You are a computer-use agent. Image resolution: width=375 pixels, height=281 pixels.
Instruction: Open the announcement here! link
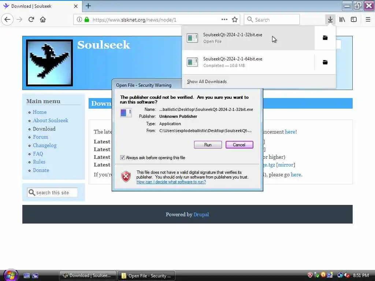click(x=291, y=132)
